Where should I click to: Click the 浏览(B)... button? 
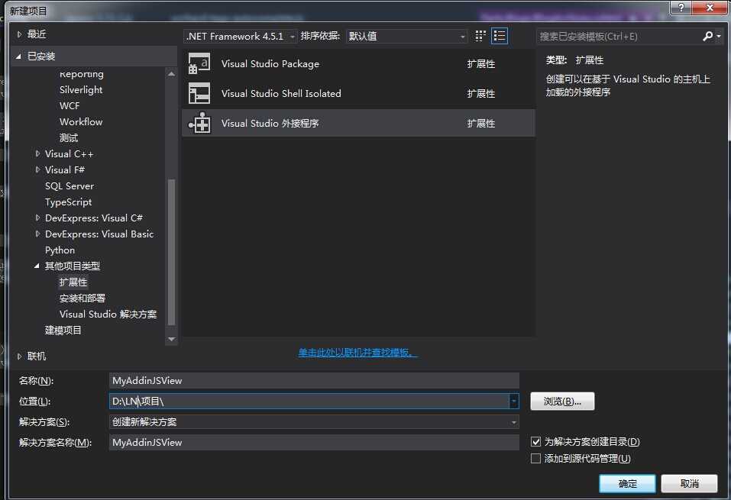(562, 402)
